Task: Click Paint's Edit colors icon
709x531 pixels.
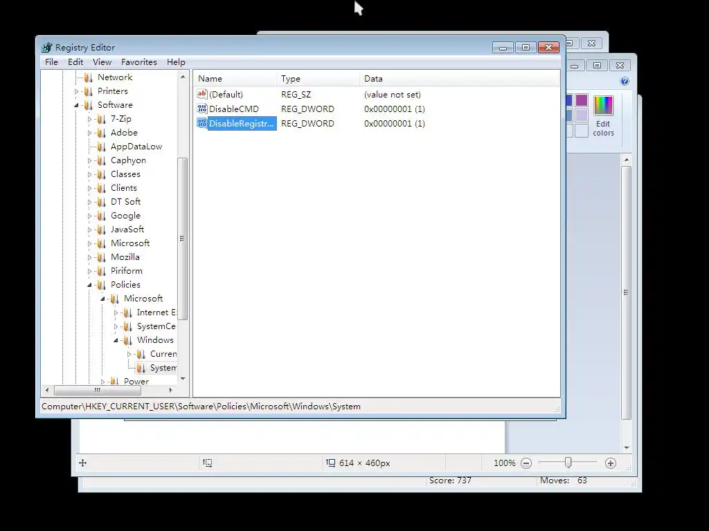Action: coord(603,105)
